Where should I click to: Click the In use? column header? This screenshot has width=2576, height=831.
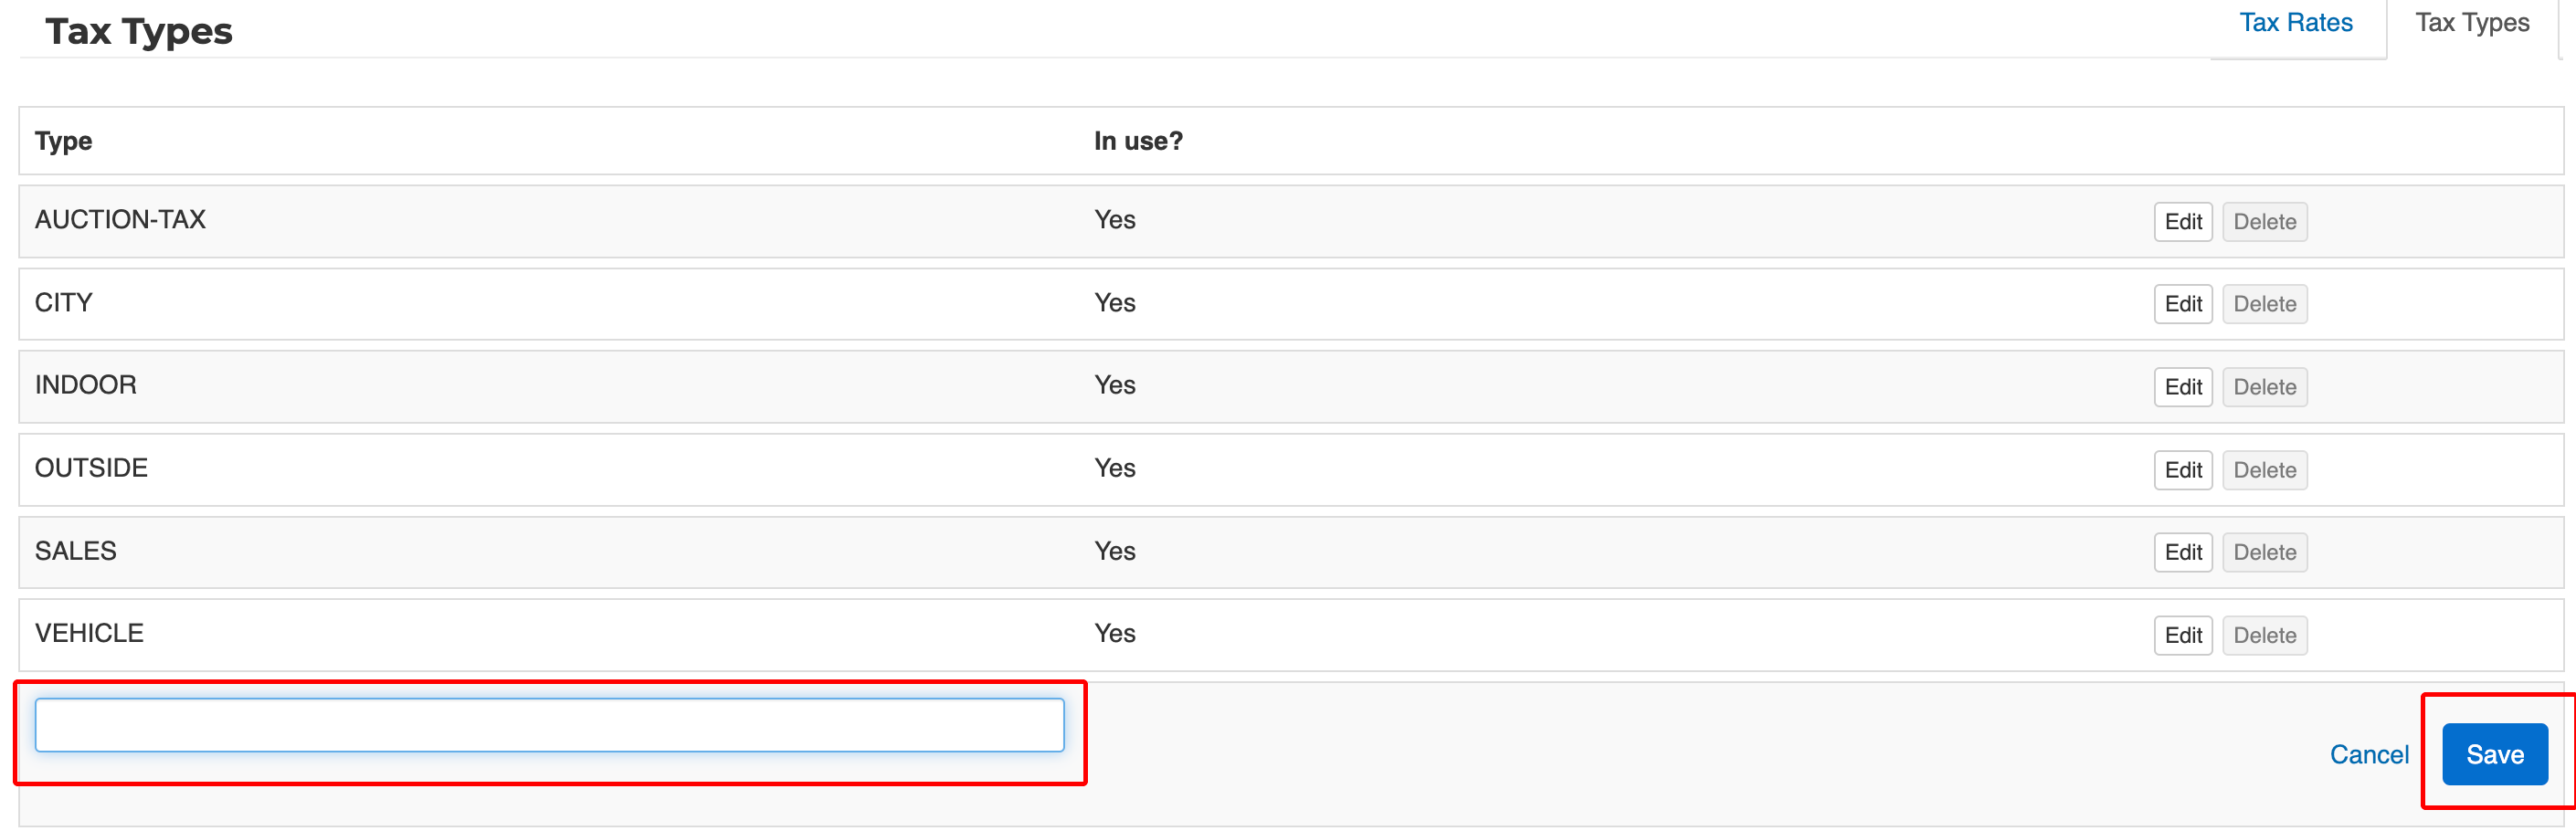[1137, 141]
